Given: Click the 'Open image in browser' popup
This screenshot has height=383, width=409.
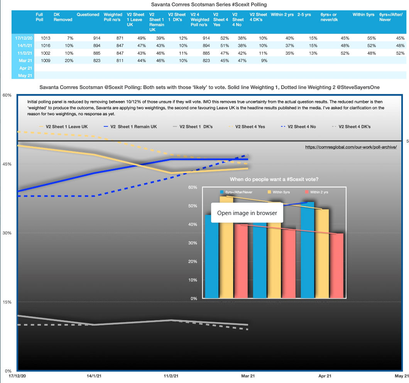Looking at the screenshot, I should pos(247,213).
